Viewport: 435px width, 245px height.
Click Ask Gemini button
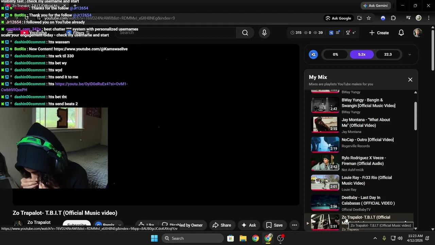pos(375,5)
